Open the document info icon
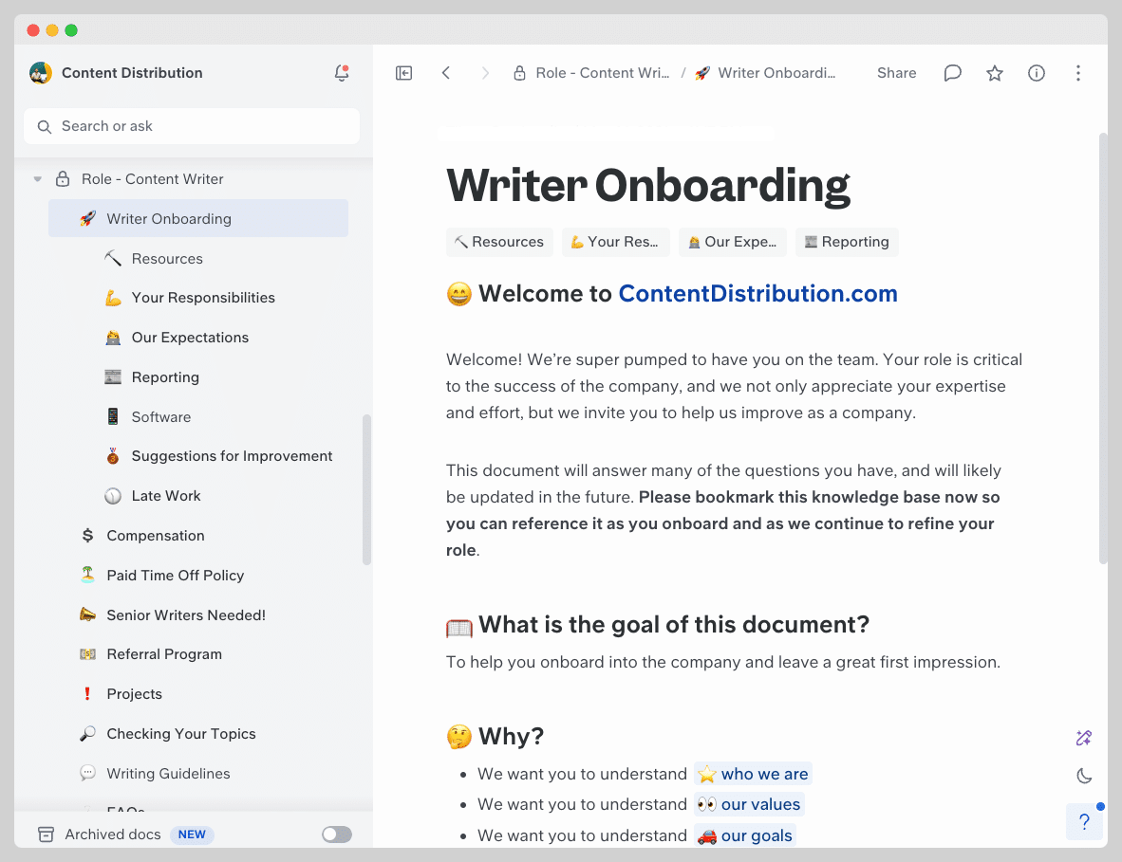The image size is (1122, 862). pyautogui.click(x=1037, y=73)
